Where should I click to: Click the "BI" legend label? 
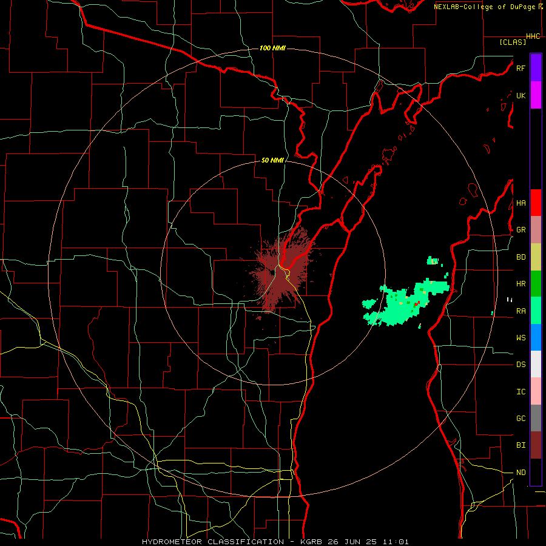coord(521,445)
